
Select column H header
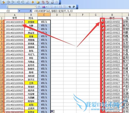tap(112, 15)
